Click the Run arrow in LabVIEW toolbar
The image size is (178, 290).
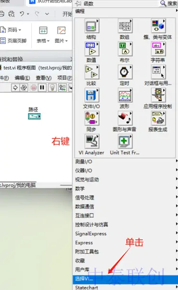pyautogui.click(x=15, y=87)
